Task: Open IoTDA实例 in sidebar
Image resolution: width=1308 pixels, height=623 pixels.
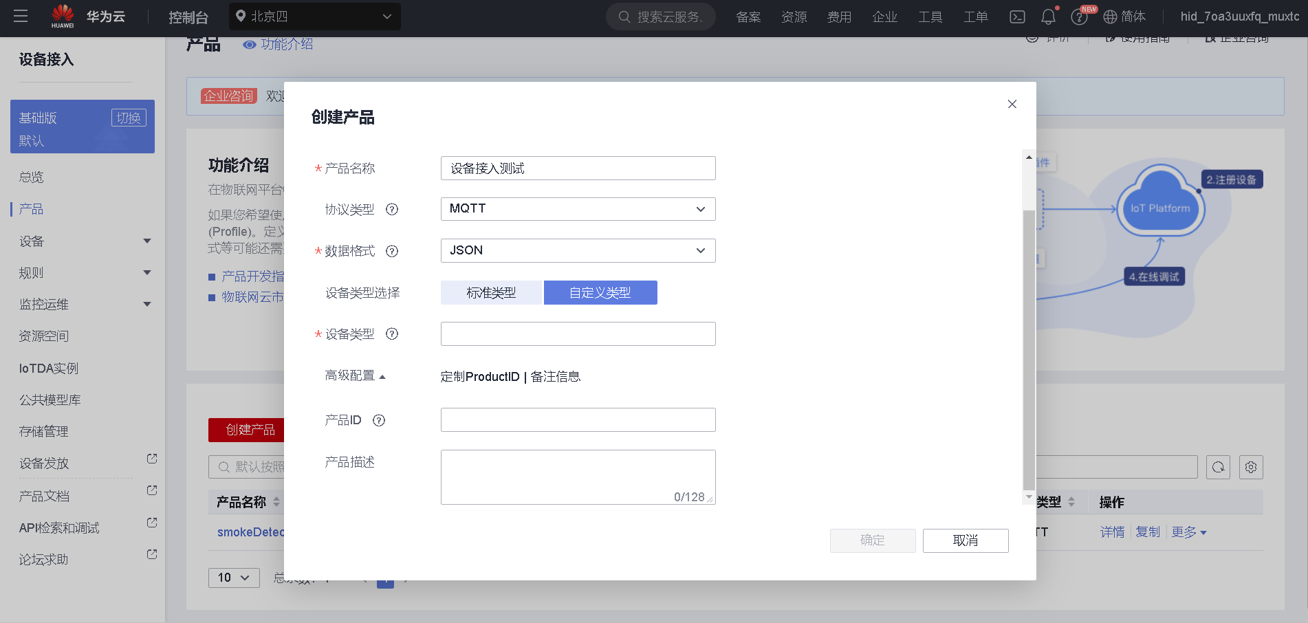Action: tap(49, 369)
